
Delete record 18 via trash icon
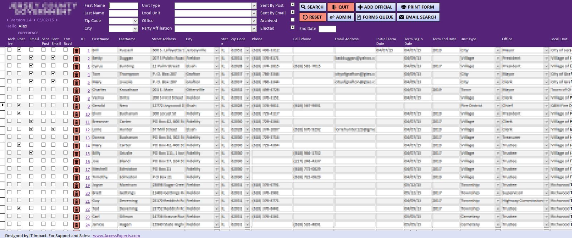(77, 177)
